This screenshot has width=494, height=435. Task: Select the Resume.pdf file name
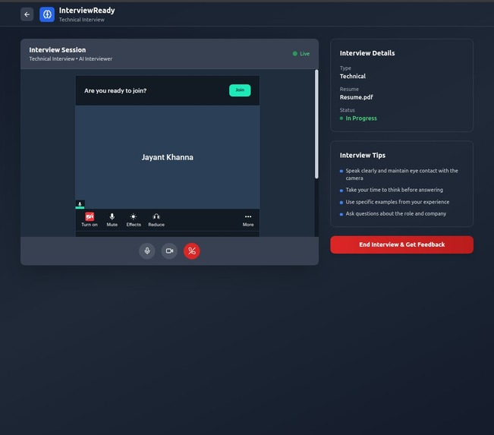click(356, 97)
